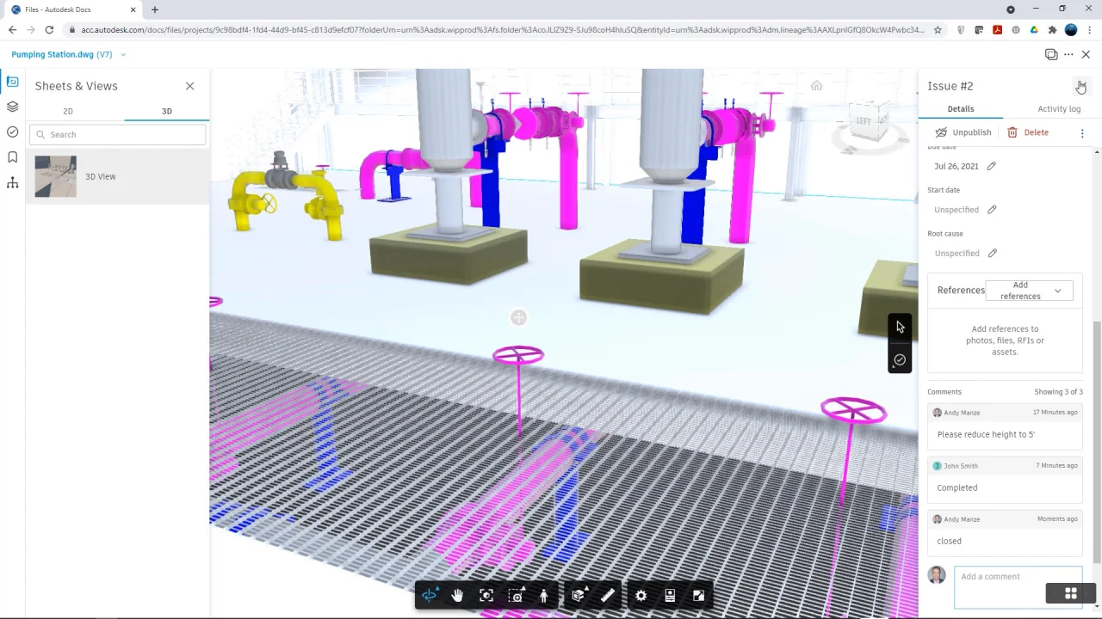Screen dimensions: 1102x619
Task: Open Chrome profile avatar
Action: pyautogui.click(x=1071, y=29)
